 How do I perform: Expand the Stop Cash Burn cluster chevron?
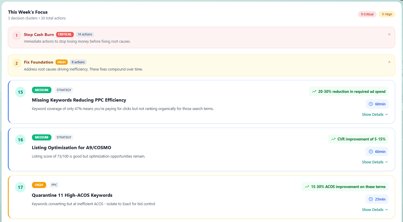tap(389, 34)
